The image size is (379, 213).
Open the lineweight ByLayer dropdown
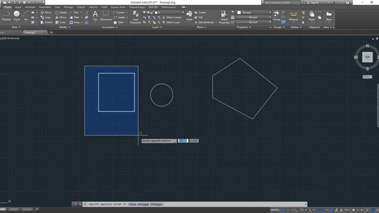pos(253,17)
